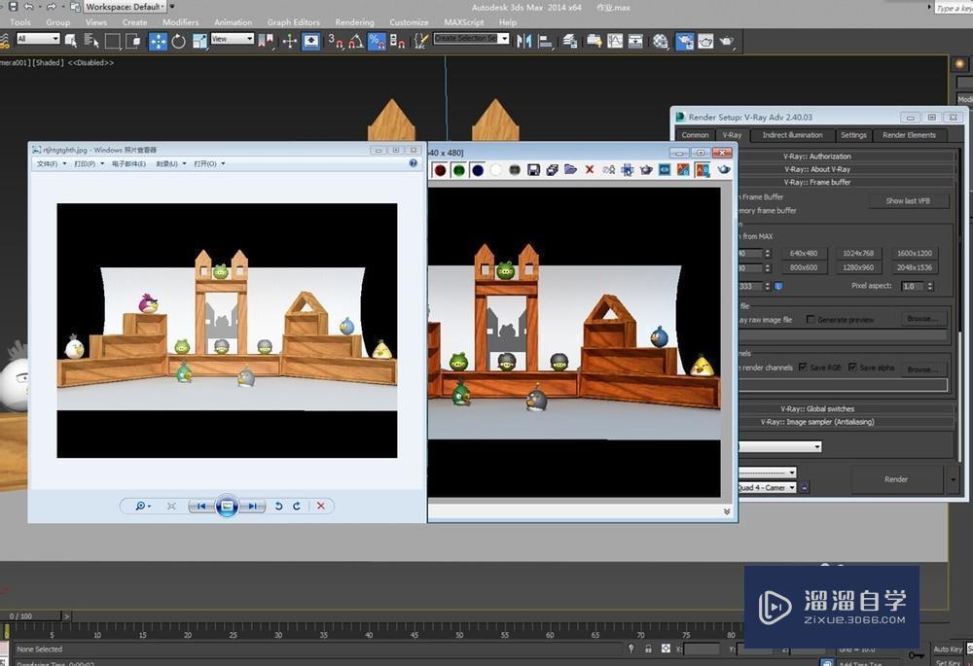Select the Move tool in main toolbar

158,42
